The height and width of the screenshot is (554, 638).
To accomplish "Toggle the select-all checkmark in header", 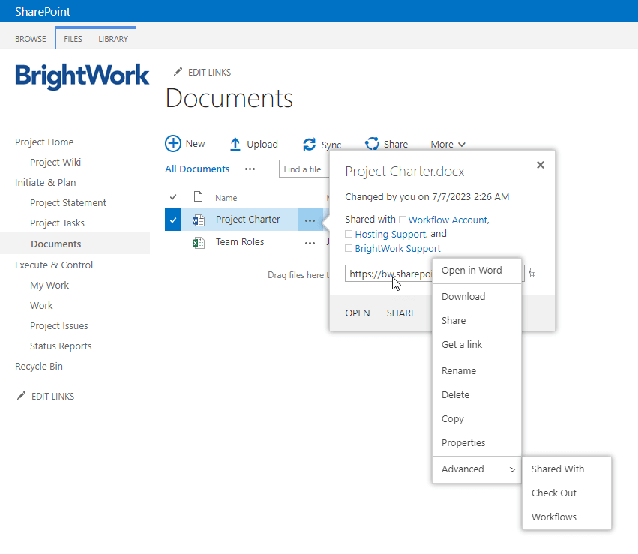I will tap(173, 198).
